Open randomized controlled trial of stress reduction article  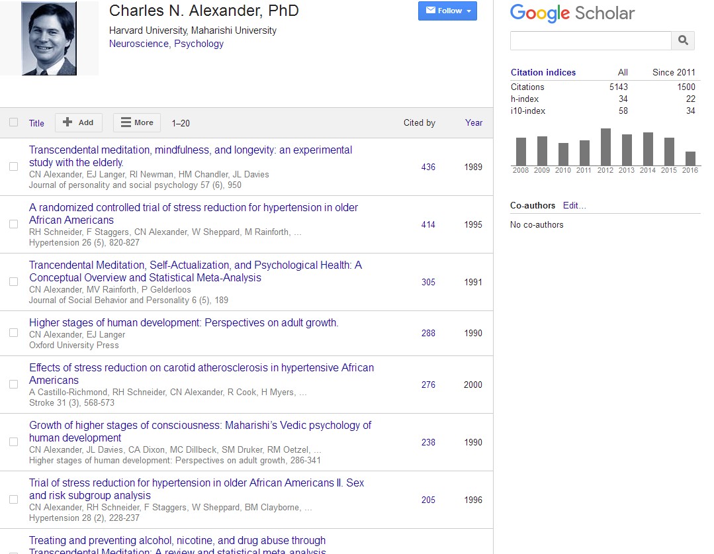193,214
